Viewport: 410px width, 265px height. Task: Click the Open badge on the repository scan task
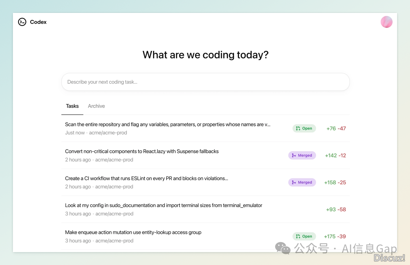pyautogui.click(x=304, y=128)
